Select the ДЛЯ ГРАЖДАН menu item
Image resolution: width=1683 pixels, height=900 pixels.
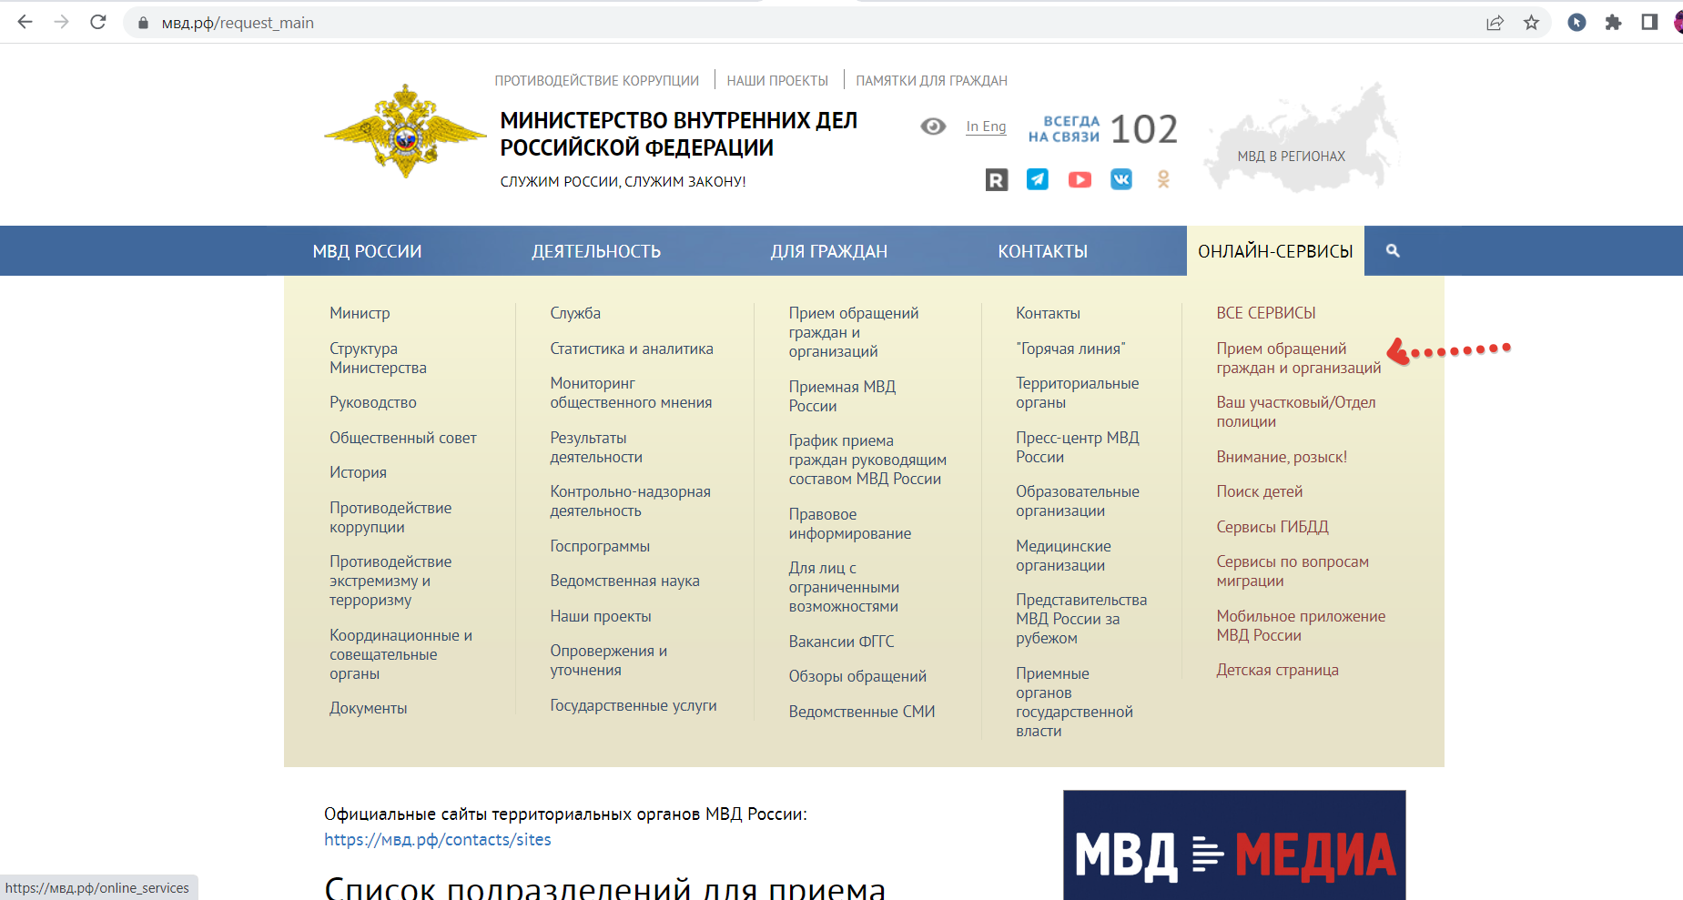(830, 250)
